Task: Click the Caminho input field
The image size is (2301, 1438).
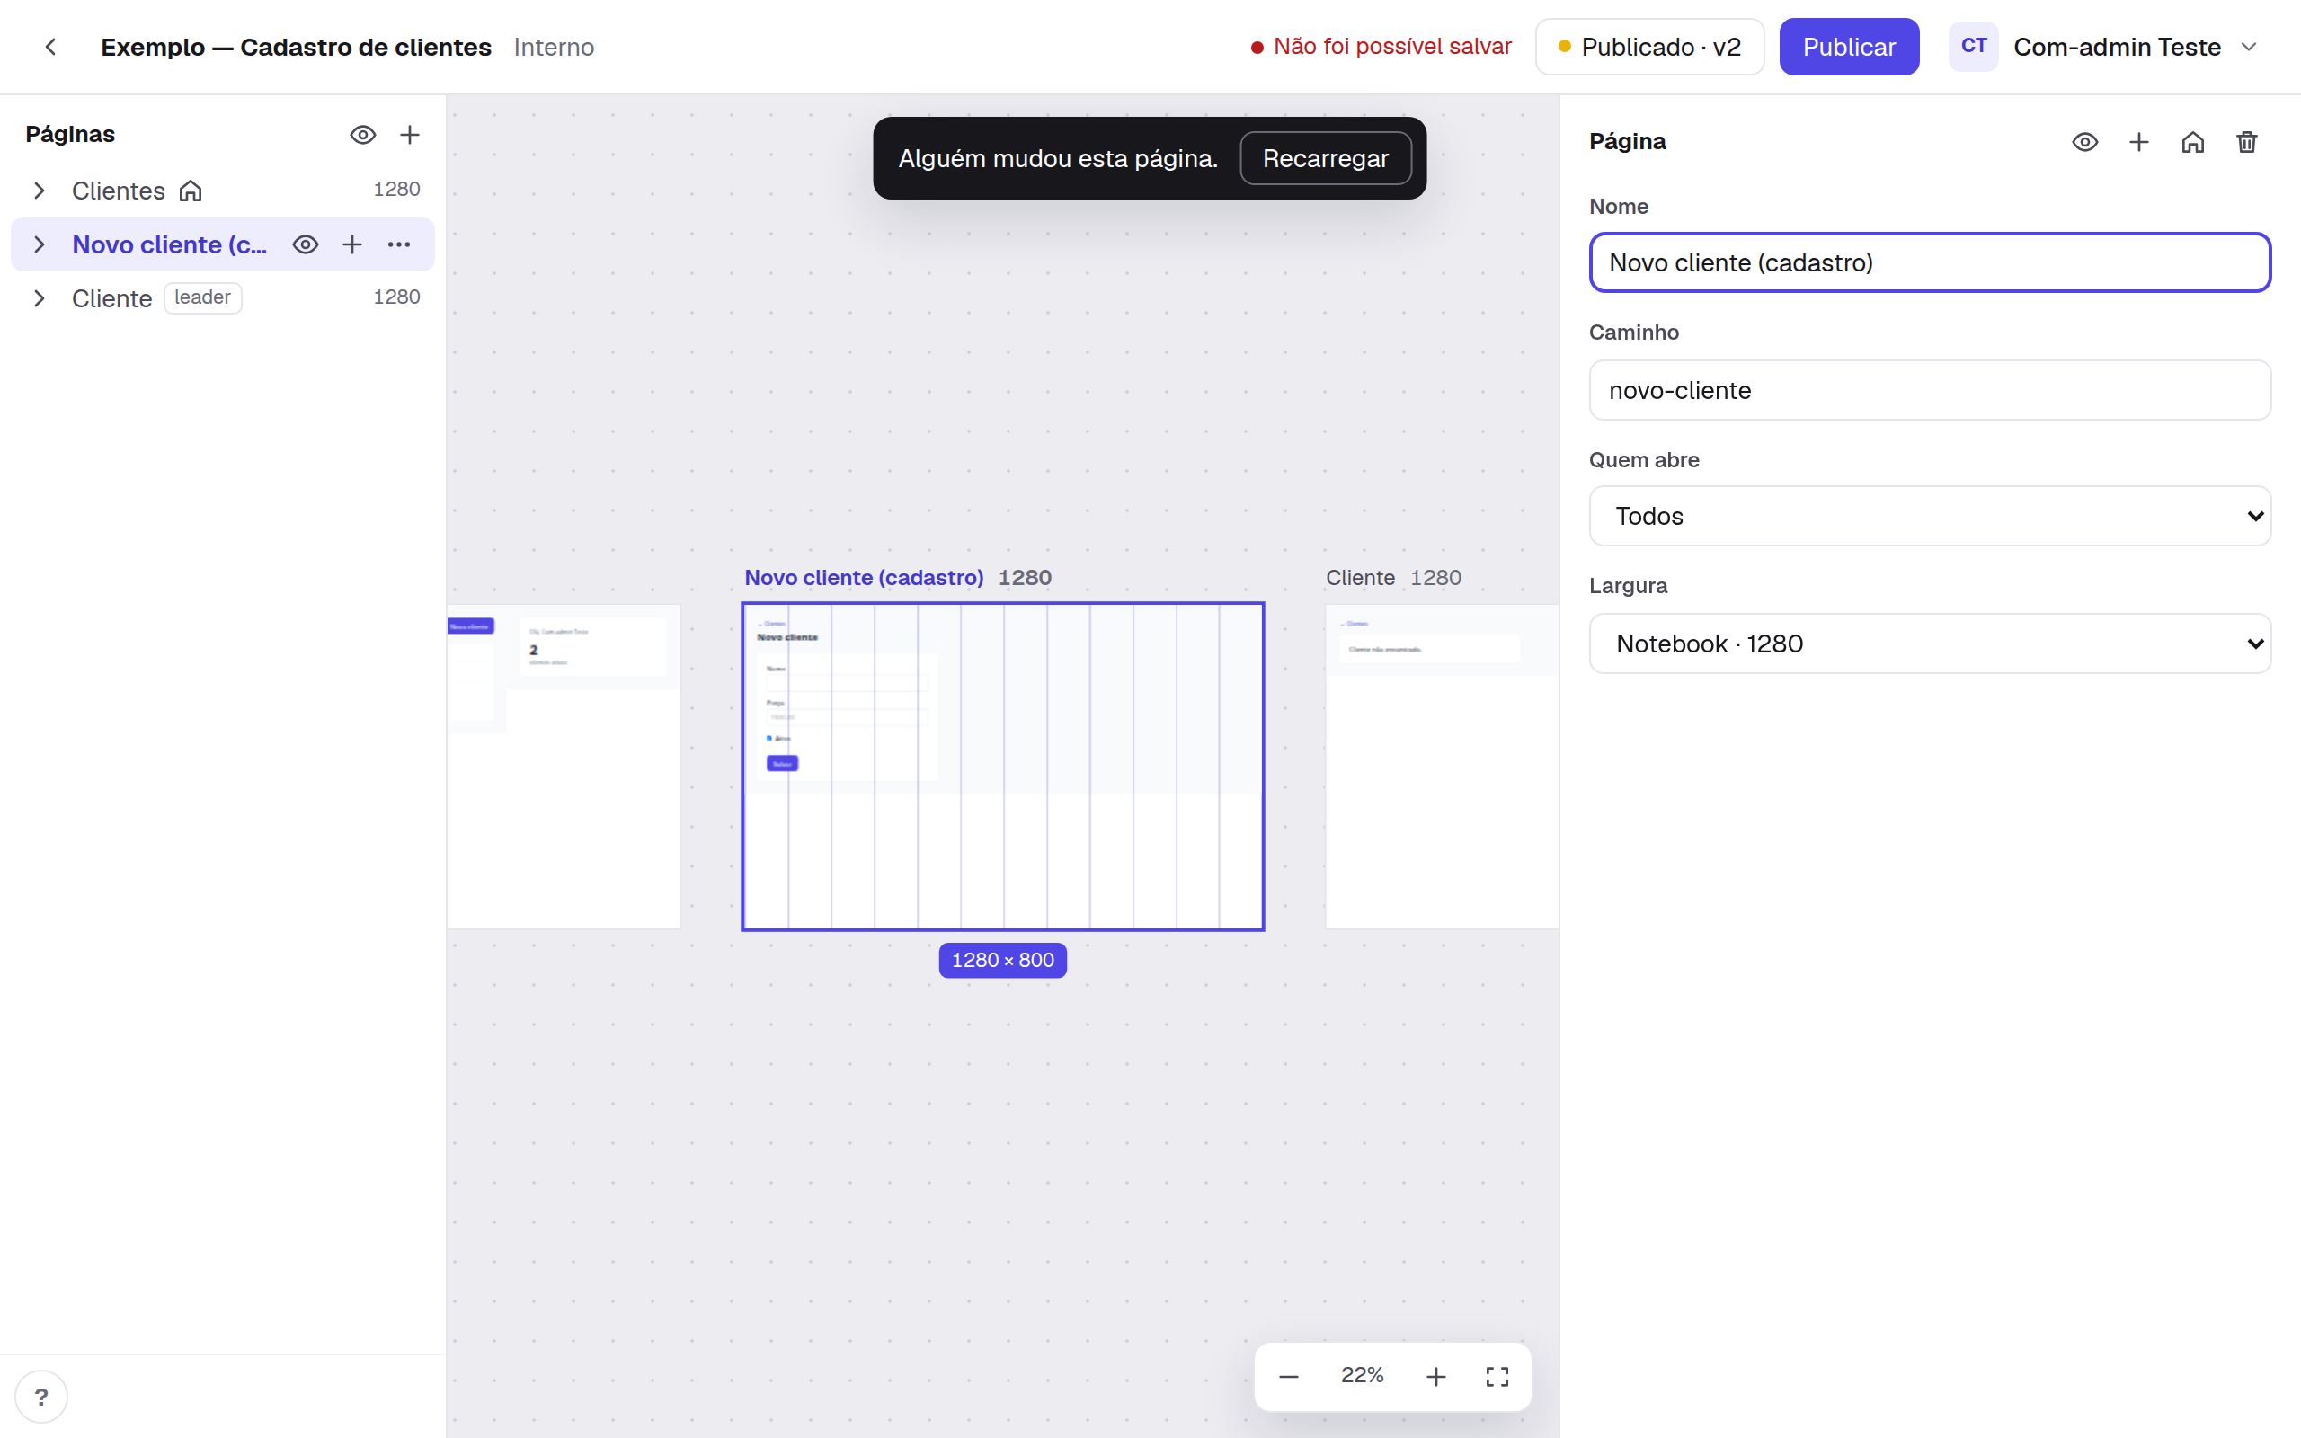Action: point(1930,390)
